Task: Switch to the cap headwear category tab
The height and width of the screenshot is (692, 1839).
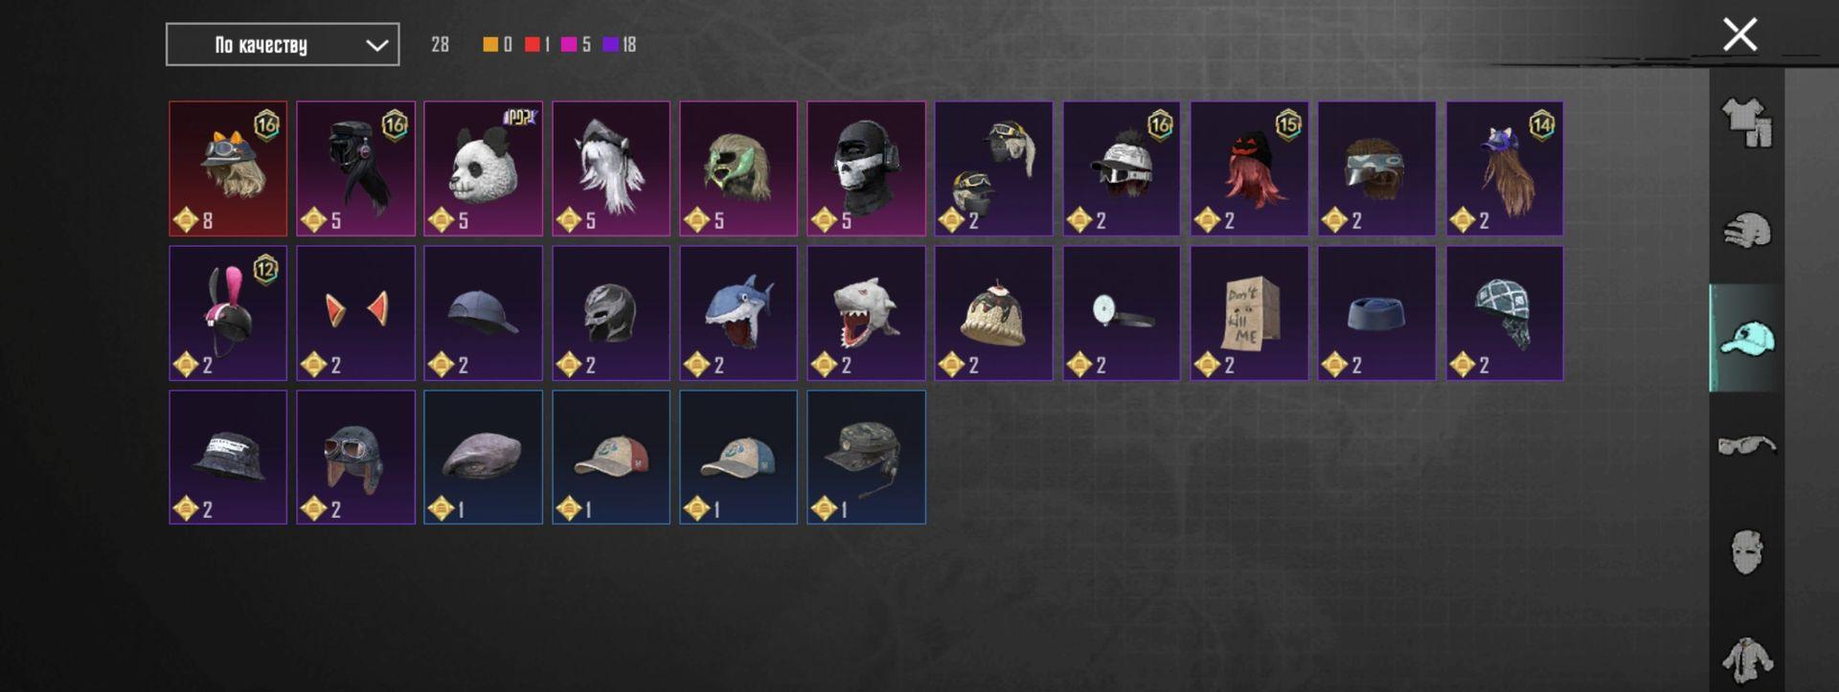Action: tap(1747, 338)
